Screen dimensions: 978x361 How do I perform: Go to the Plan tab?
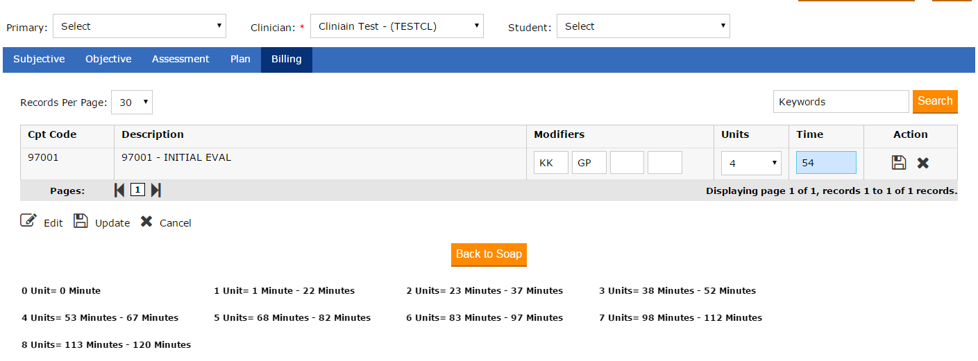(x=240, y=60)
